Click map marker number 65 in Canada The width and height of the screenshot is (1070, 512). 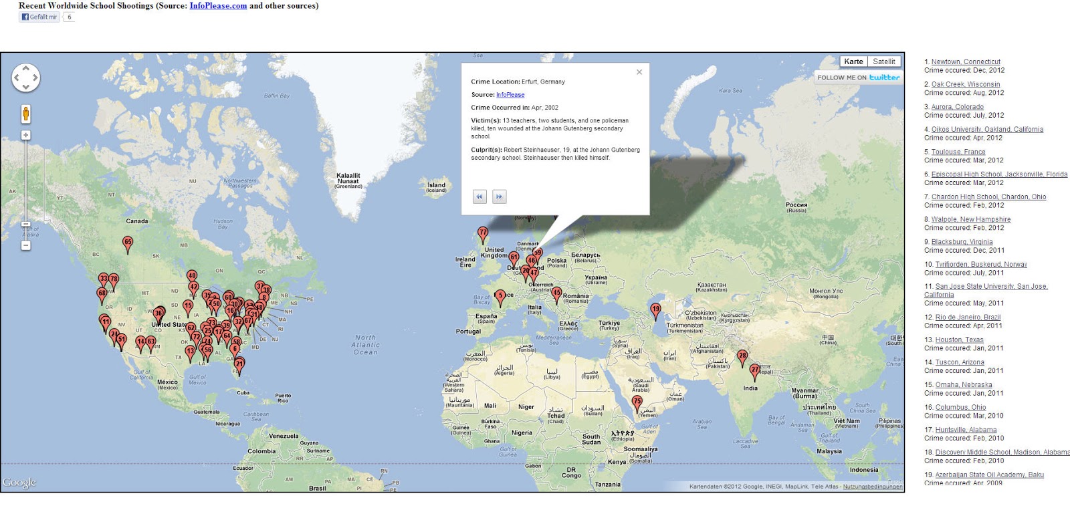pos(128,244)
